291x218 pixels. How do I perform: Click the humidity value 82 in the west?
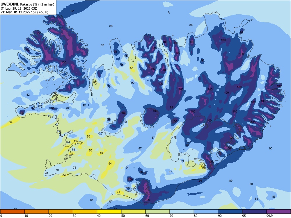coord(28,94)
